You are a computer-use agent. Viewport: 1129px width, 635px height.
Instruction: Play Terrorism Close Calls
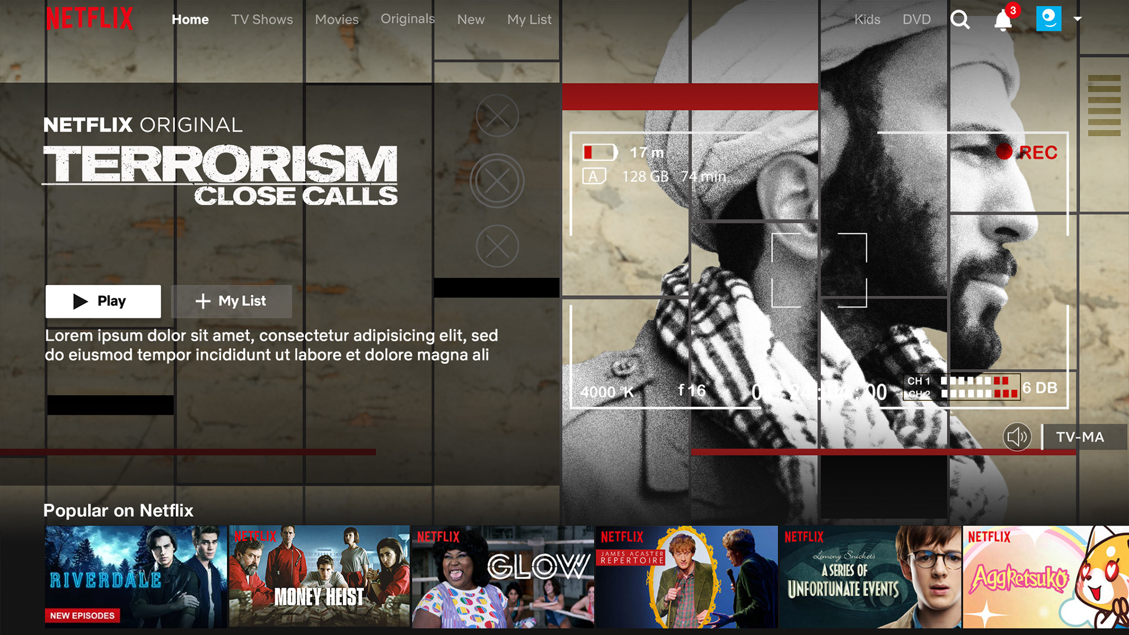coord(103,301)
